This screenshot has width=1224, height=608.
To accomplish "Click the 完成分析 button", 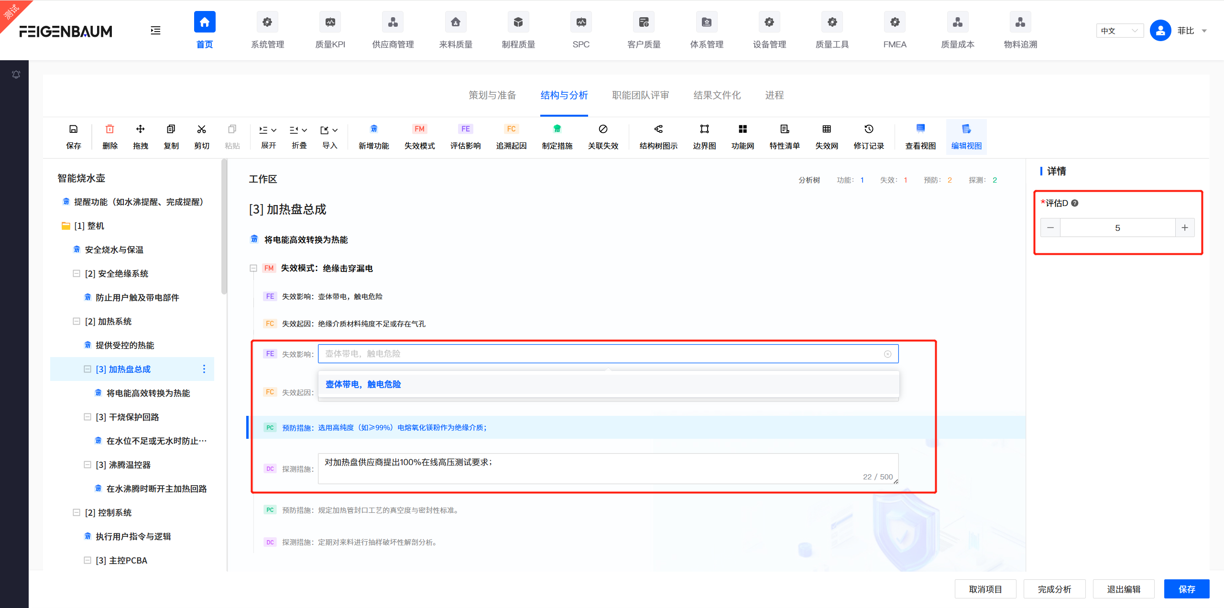I will click(x=1054, y=588).
